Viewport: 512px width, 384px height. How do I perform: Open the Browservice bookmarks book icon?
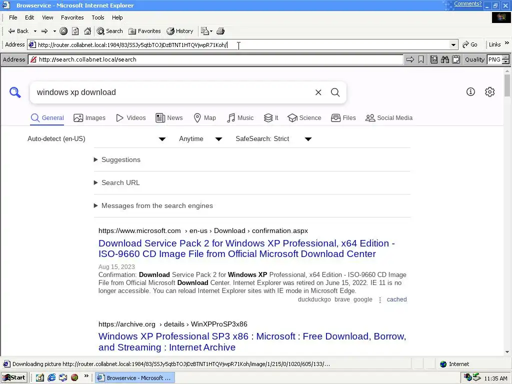tap(434, 59)
